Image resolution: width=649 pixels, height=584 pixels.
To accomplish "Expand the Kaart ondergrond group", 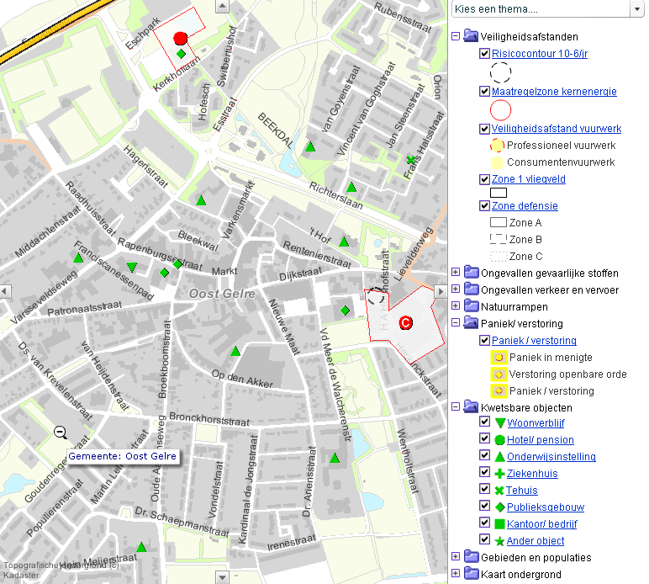I will click(x=456, y=573).
